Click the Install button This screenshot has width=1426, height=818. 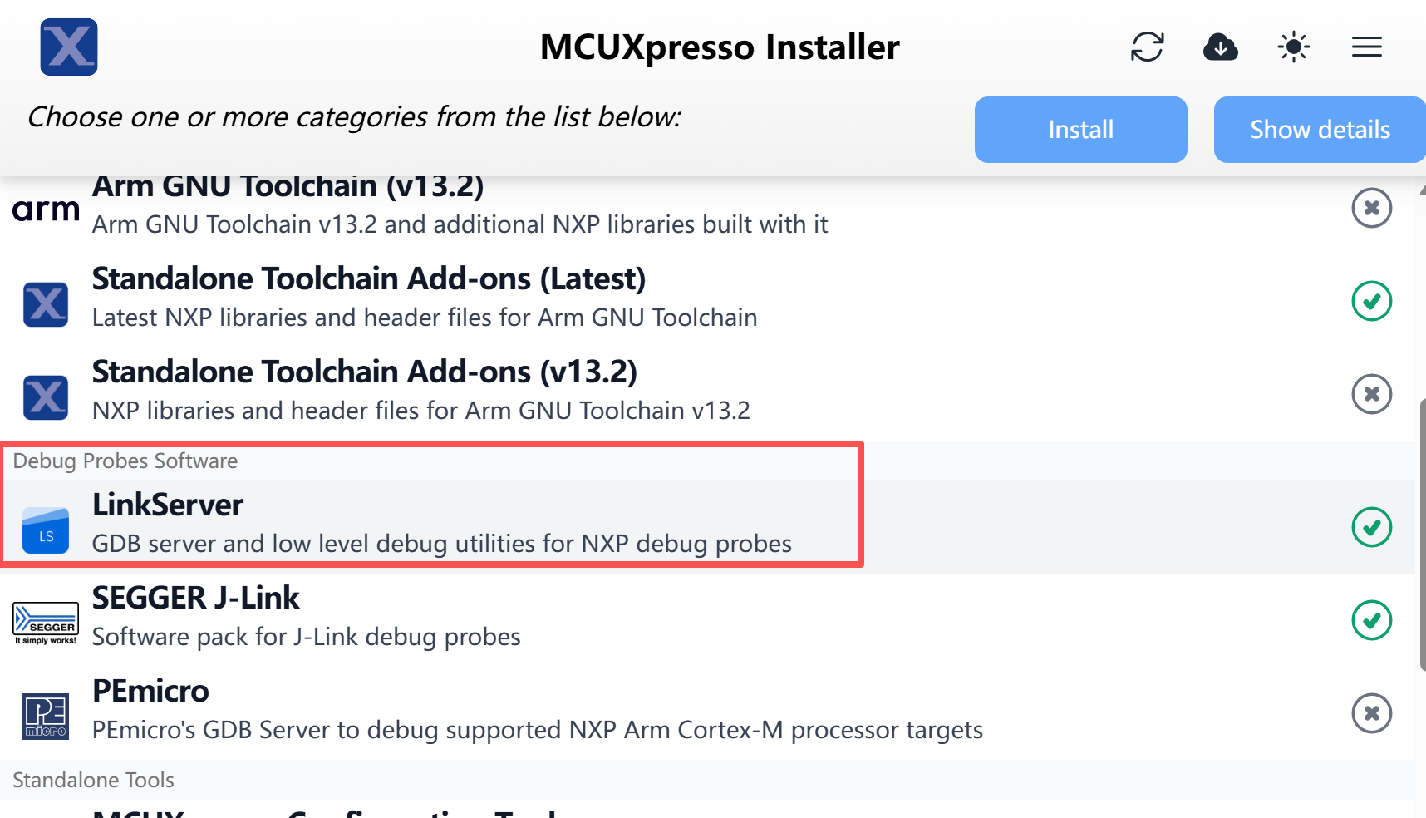(x=1080, y=130)
